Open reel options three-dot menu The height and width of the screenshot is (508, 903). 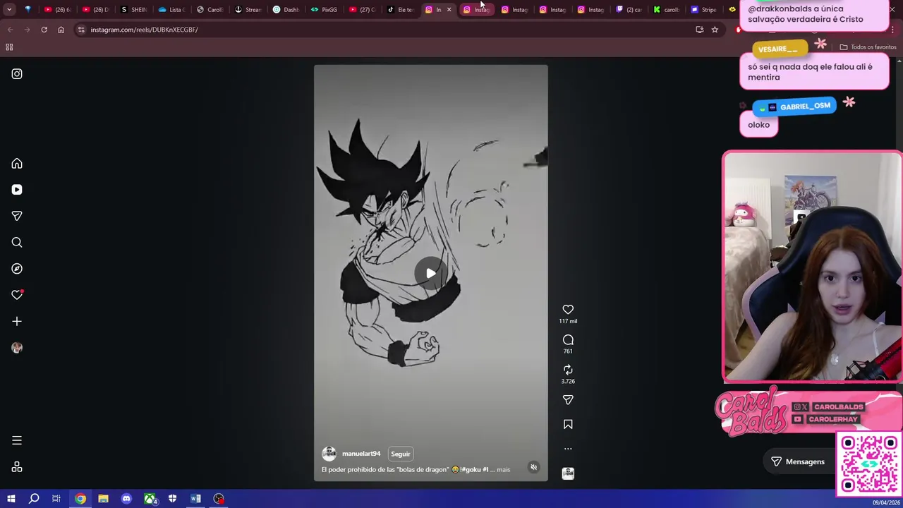click(568, 449)
